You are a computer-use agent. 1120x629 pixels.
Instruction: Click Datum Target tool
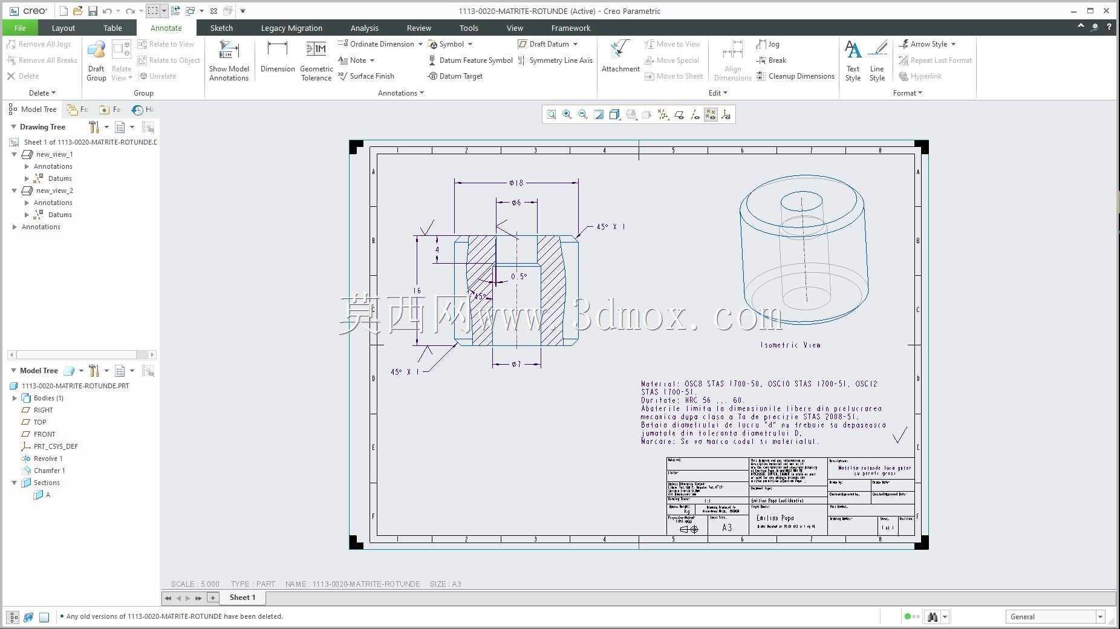click(455, 76)
